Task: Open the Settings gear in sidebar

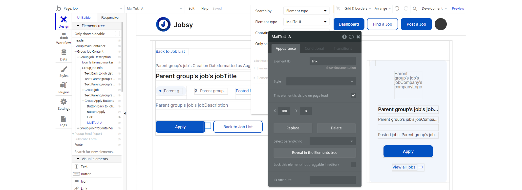Action: click(64, 102)
